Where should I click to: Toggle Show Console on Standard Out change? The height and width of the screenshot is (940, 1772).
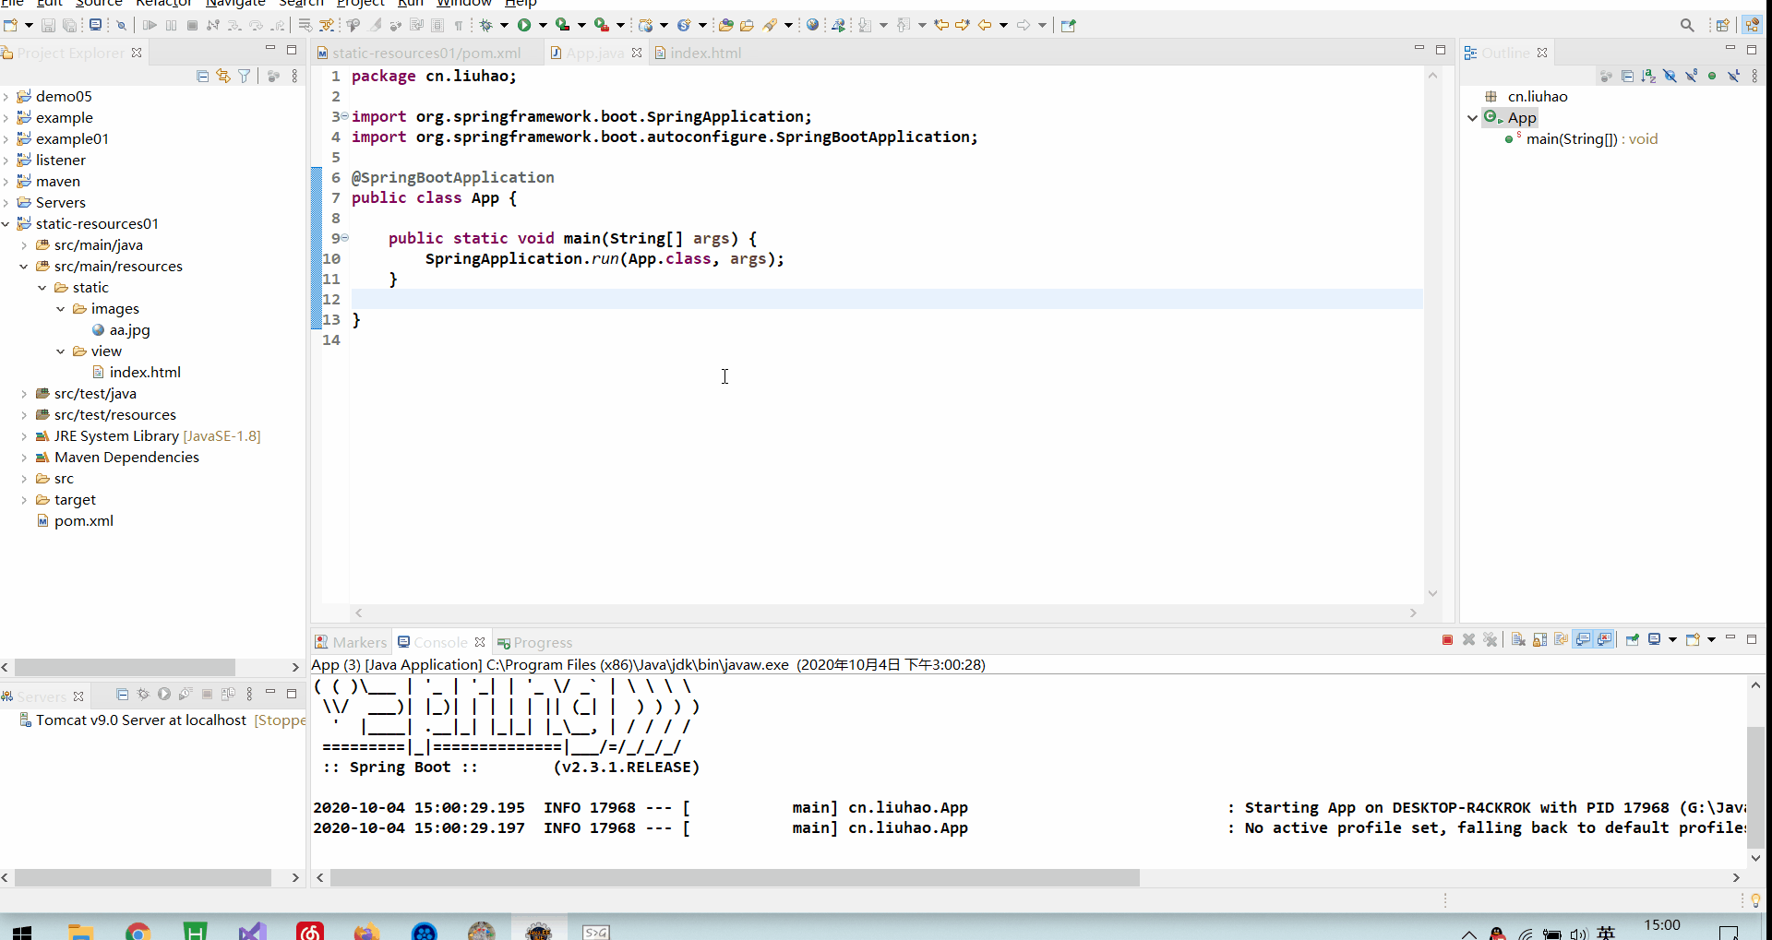(1584, 640)
